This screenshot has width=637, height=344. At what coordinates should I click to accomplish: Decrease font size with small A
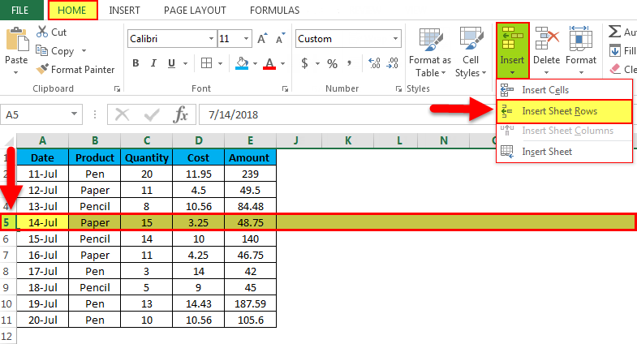click(x=280, y=39)
